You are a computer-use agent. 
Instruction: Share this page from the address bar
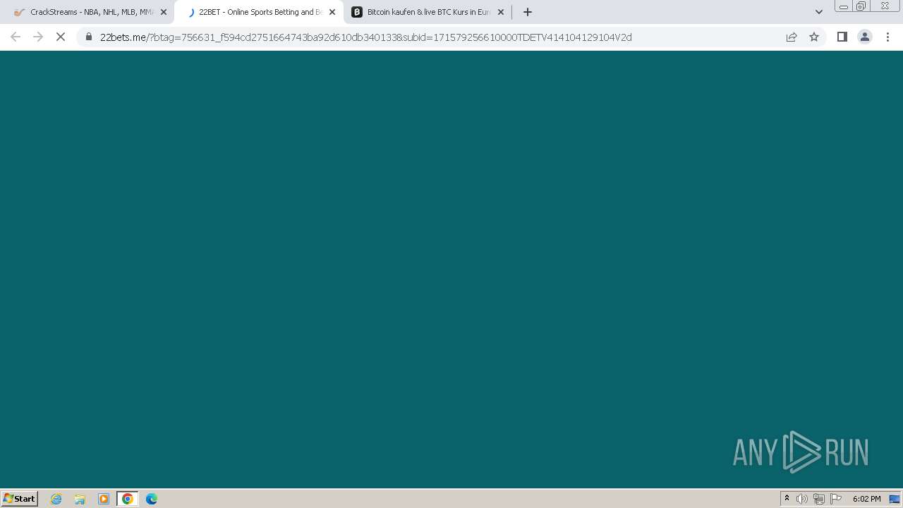(x=792, y=37)
